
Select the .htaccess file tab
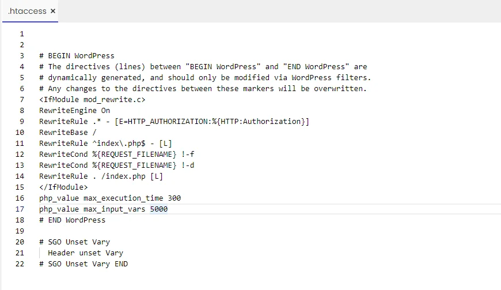[x=27, y=11]
